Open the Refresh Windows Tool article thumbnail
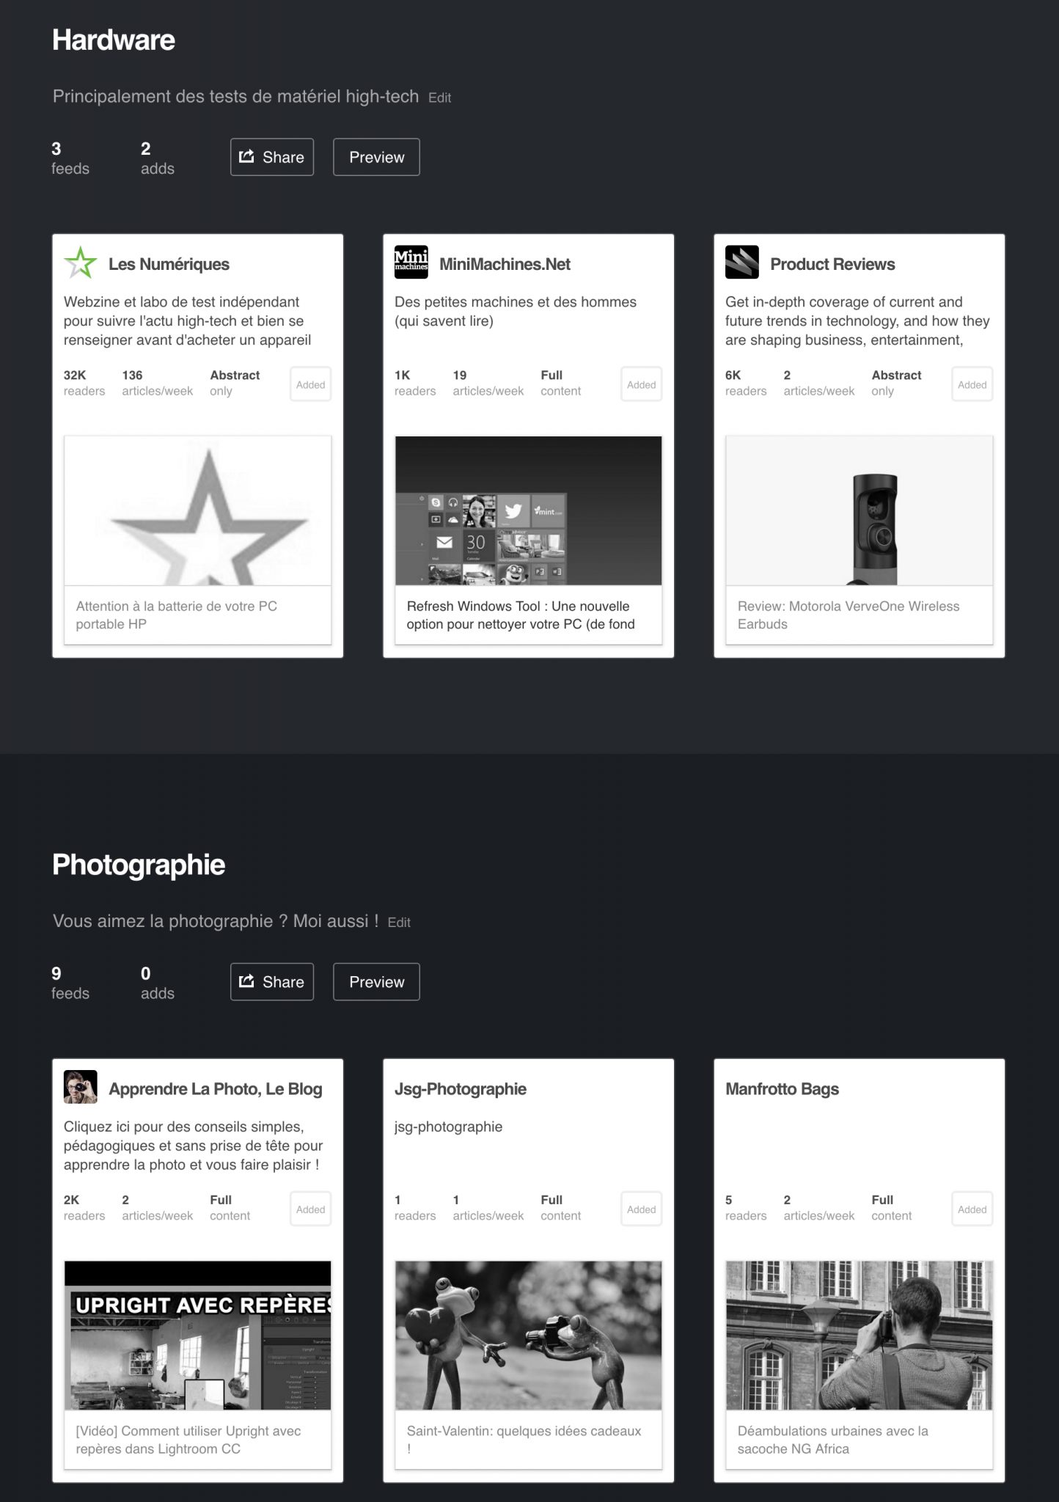 pos(529,510)
